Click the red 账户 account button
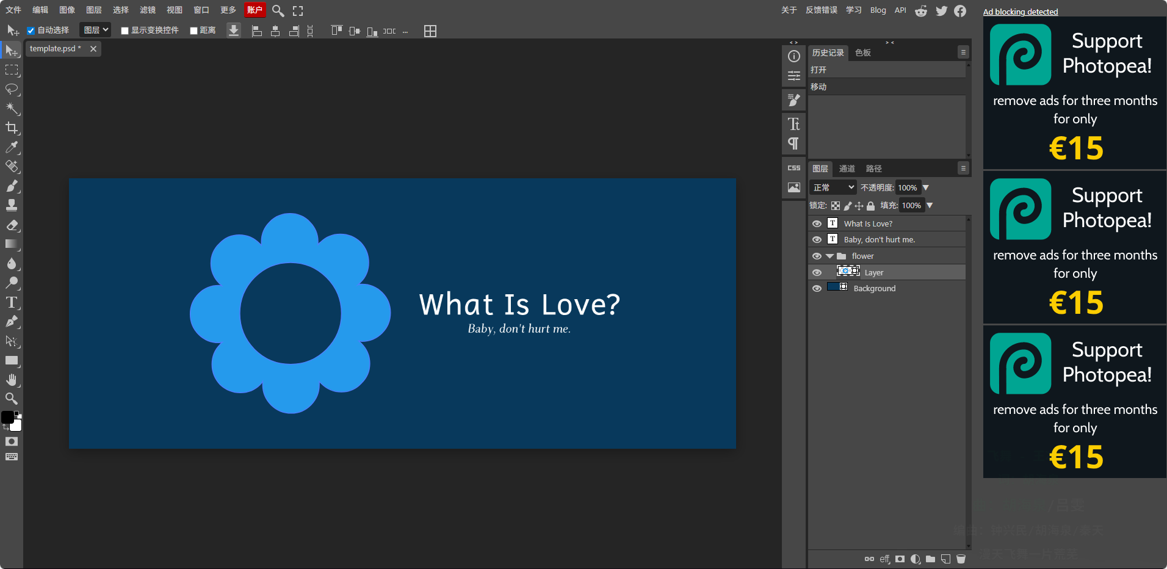The width and height of the screenshot is (1167, 569). coord(255,10)
